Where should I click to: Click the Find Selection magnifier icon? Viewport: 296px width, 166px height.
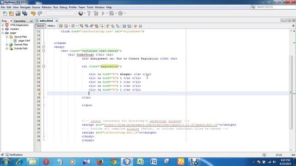[x=81, y=26]
